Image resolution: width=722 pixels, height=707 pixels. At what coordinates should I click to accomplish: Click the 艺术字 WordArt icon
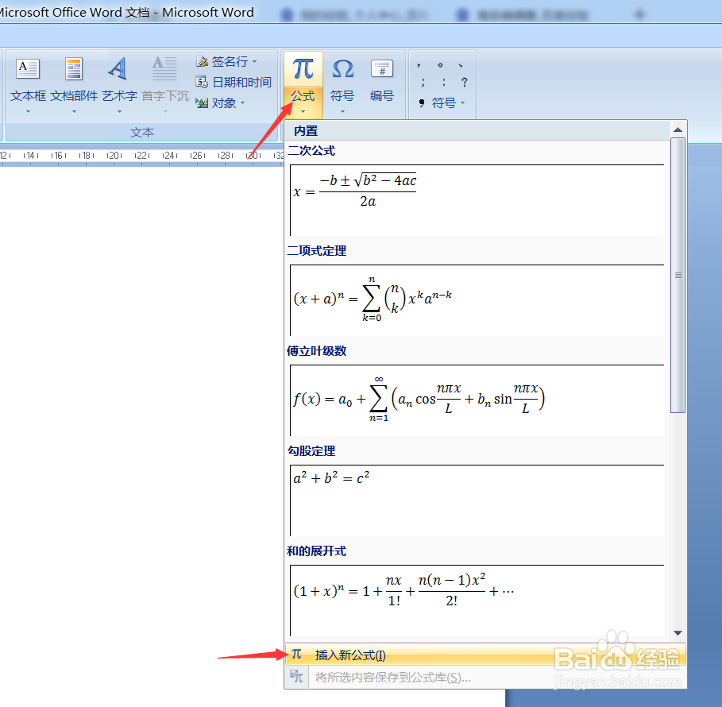coord(118,69)
